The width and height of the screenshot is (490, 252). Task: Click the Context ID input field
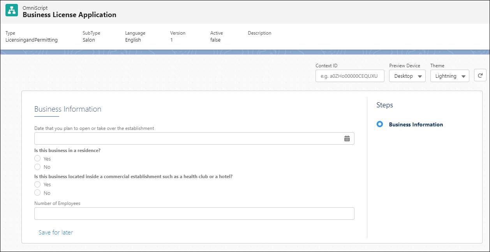point(349,76)
